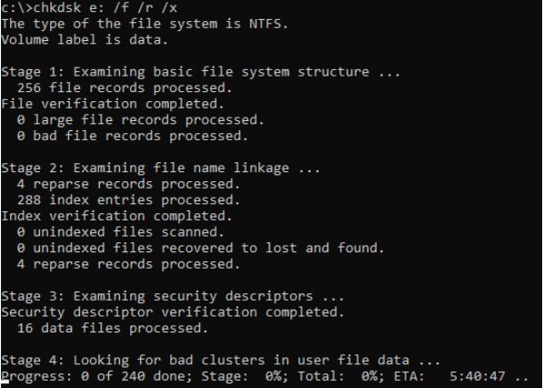The width and height of the screenshot is (544, 388).
Task: Click the 'Security descriptor verification completed' line
Action: coord(173,312)
